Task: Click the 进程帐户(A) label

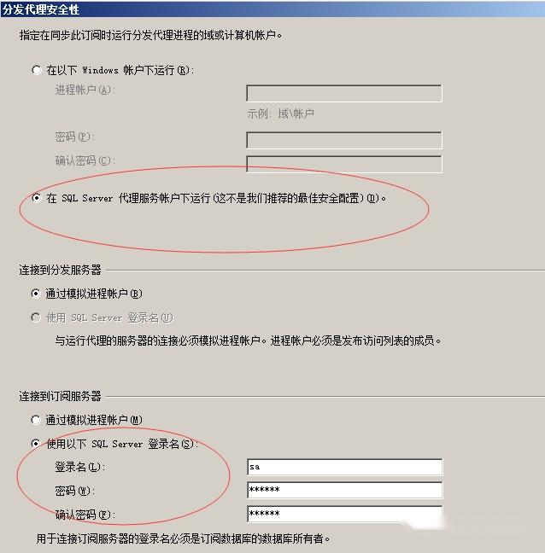Action: point(85,90)
